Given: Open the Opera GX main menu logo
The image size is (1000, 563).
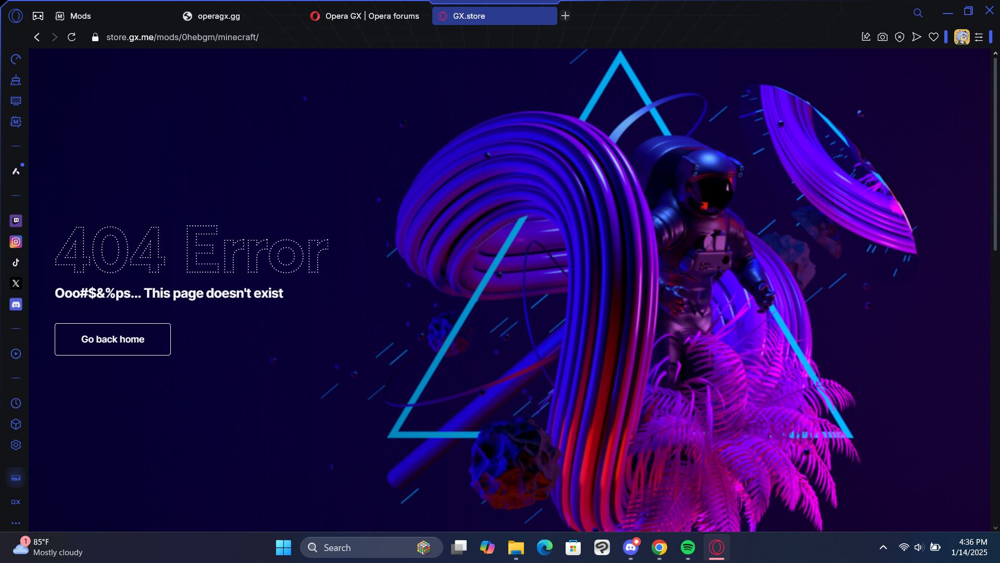Looking at the screenshot, I should (x=16, y=16).
